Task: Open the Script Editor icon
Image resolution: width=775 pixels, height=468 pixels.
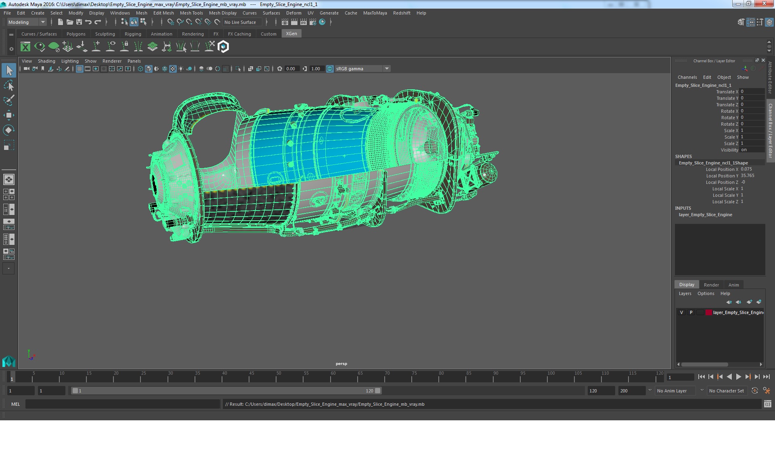Action: 767,404
